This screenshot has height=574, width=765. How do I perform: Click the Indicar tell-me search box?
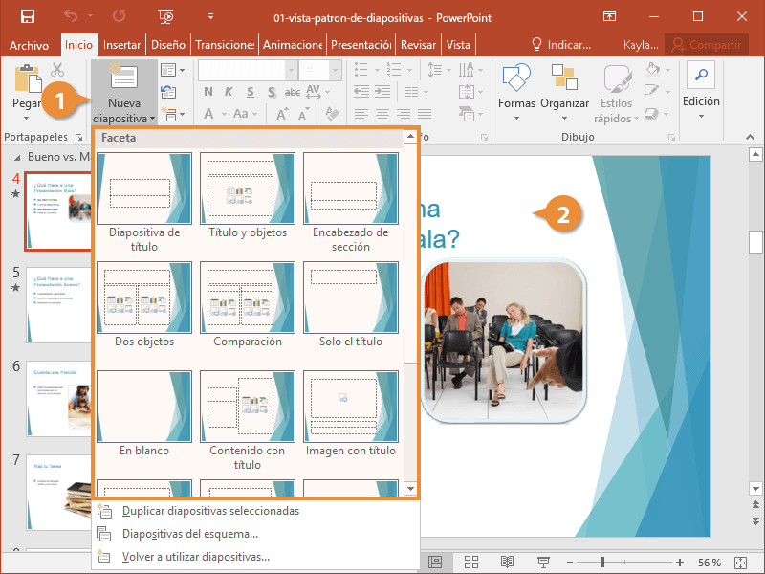pyautogui.click(x=561, y=45)
